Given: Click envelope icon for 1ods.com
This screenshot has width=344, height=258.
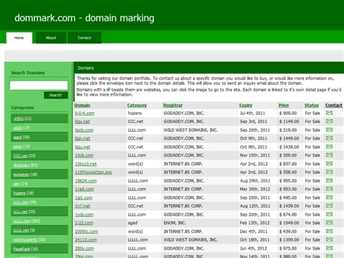Looking at the screenshot, I should pos(330,214).
